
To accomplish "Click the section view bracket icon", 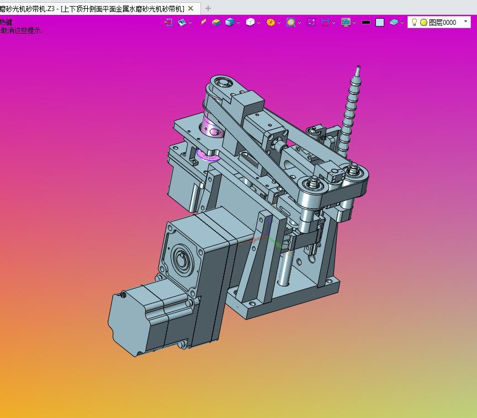I will click(x=325, y=22).
